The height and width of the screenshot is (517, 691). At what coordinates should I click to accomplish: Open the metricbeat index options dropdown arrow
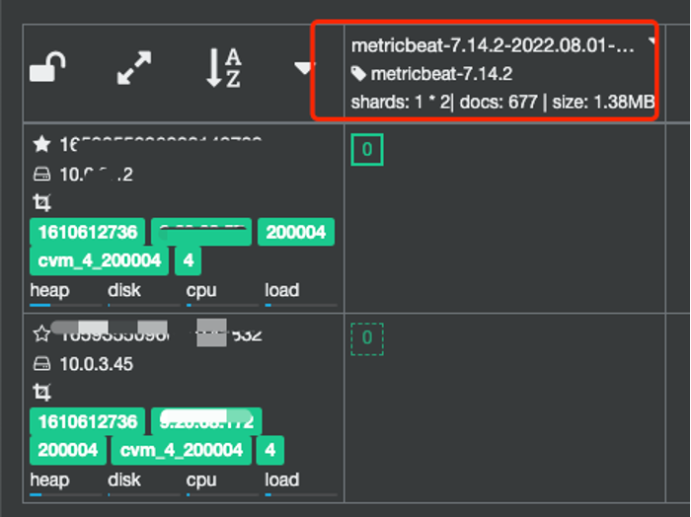(652, 41)
